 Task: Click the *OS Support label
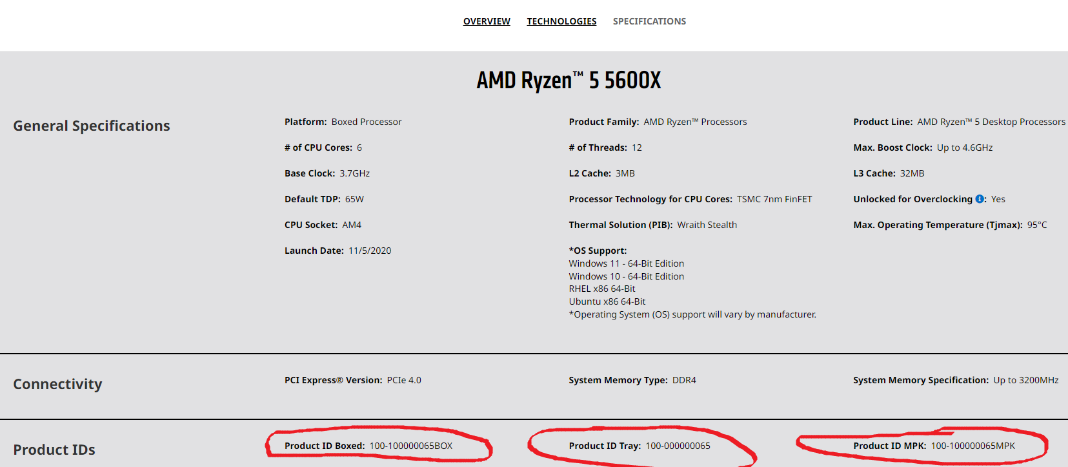tap(598, 251)
